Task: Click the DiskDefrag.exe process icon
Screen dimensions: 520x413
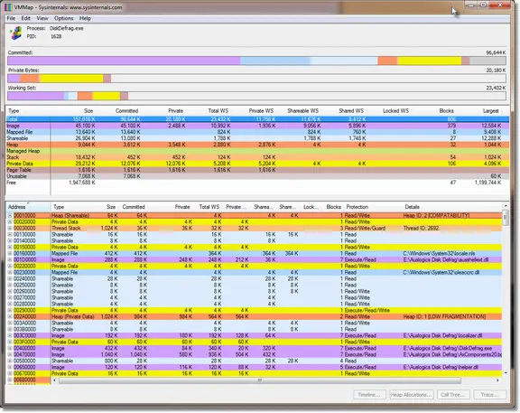Action: click(15, 33)
